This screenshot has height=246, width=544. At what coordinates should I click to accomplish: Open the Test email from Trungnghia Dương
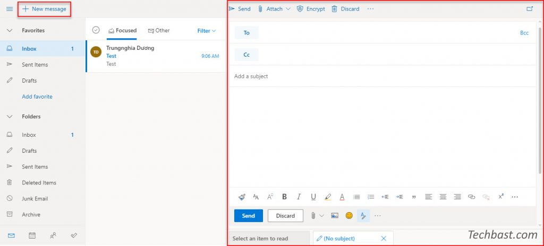[156, 56]
